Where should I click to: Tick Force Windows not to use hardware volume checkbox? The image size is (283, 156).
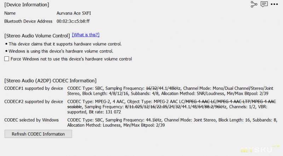[x=6, y=59]
